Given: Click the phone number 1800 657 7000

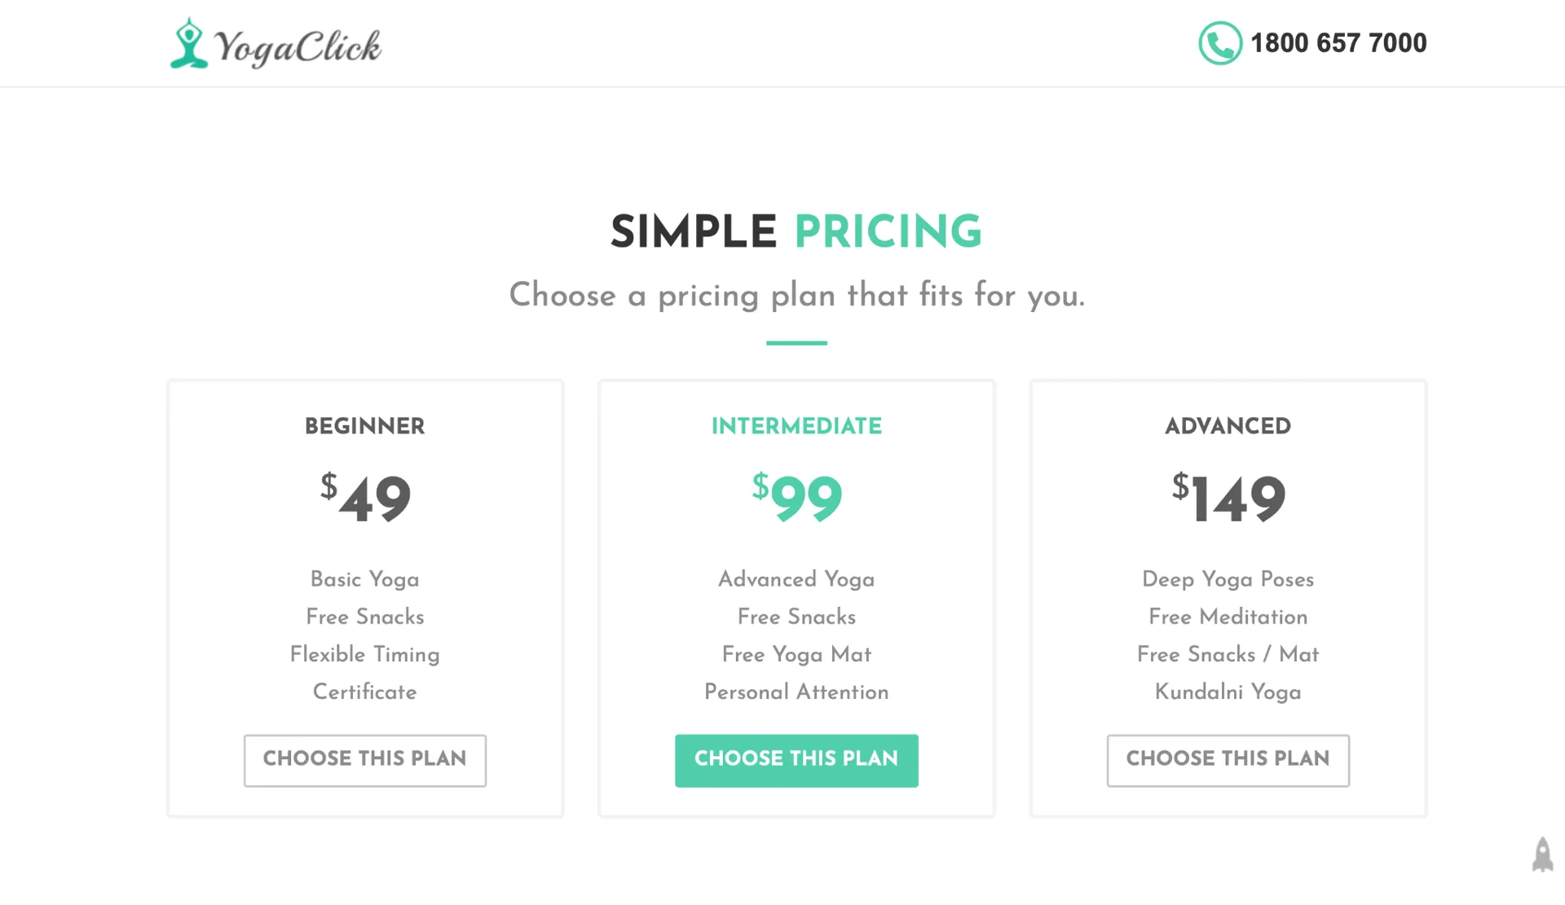Looking at the screenshot, I should (x=1338, y=43).
